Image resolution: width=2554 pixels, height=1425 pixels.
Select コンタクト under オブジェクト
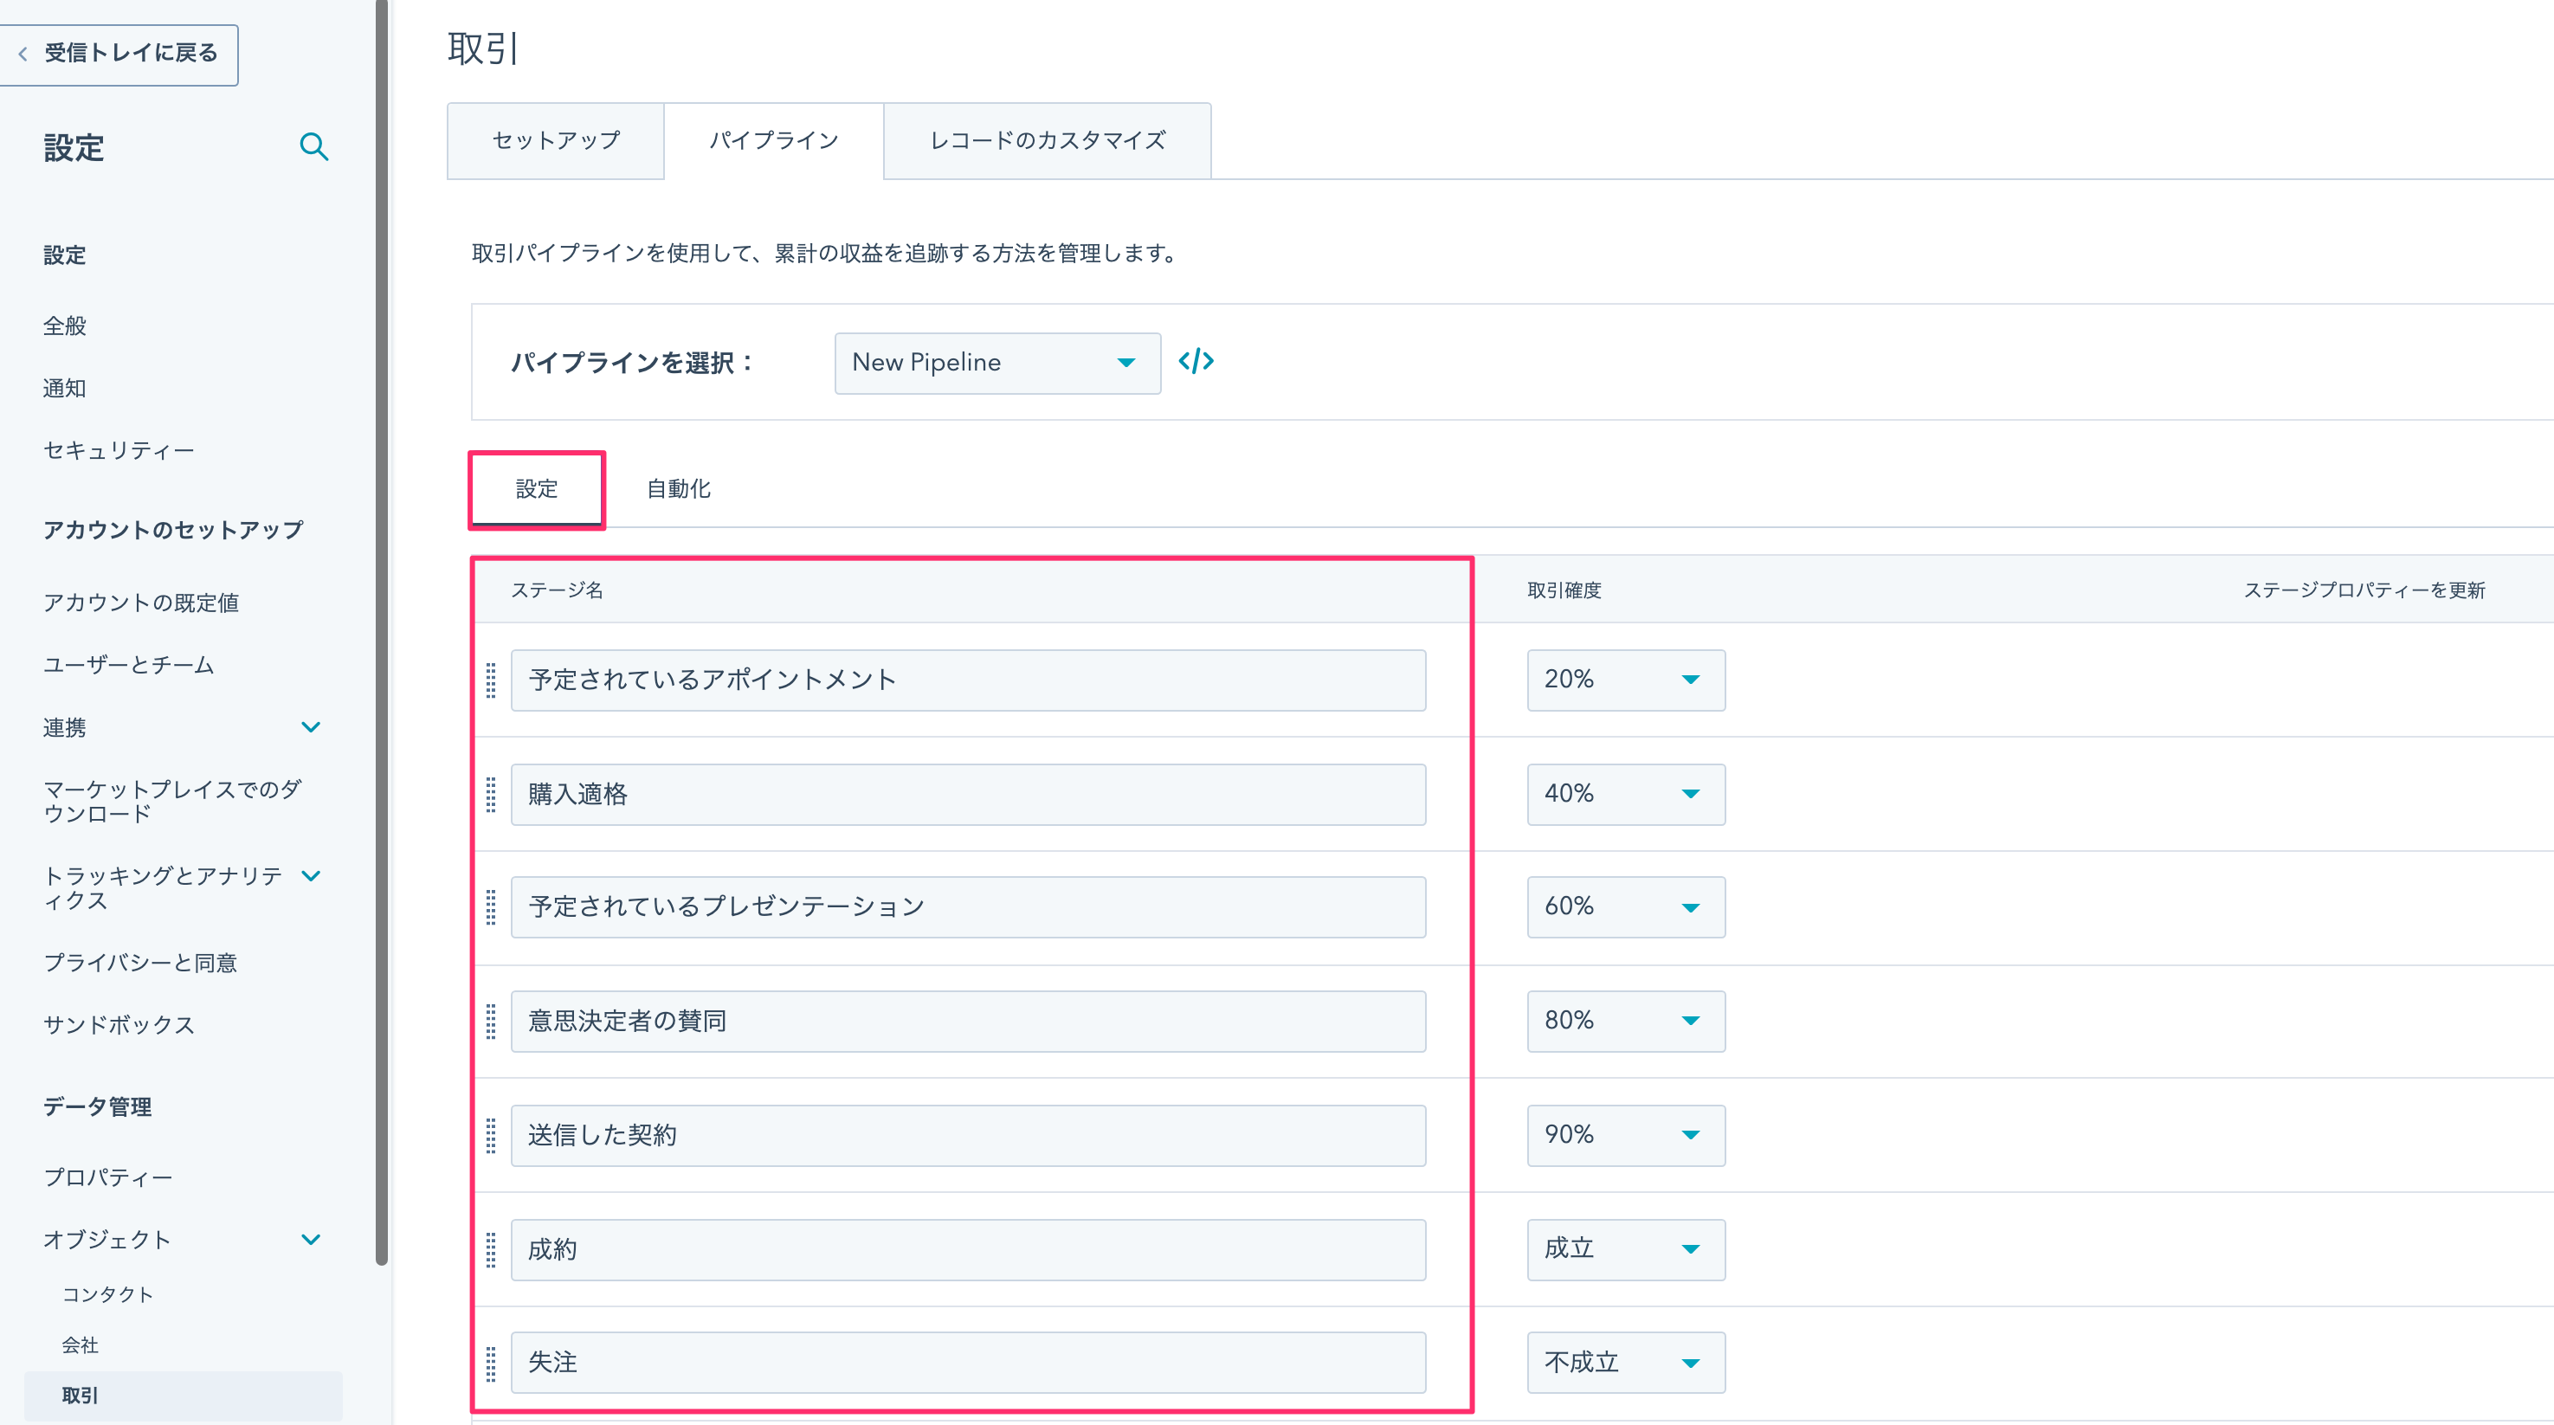[x=108, y=1295]
